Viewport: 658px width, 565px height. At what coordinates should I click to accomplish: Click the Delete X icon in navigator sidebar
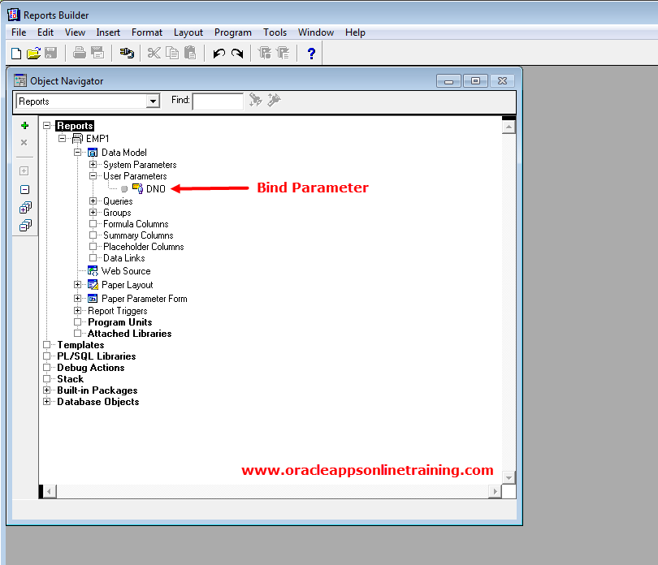[x=24, y=143]
